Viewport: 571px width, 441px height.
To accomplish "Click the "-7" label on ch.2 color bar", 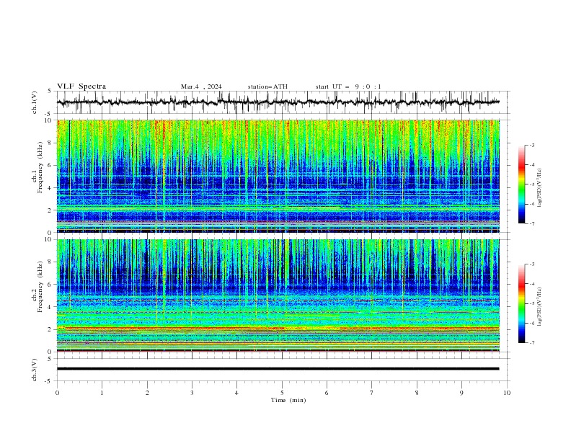I will coord(531,343).
